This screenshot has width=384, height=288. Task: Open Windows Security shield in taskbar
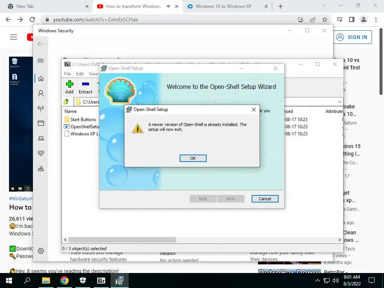pos(83,280)
